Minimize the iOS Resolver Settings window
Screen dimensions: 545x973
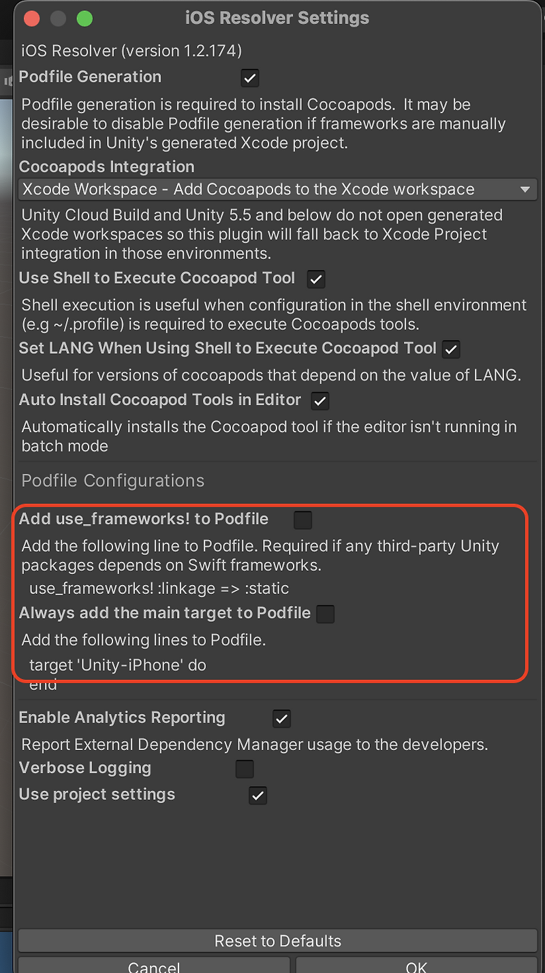tap(58, 18)
